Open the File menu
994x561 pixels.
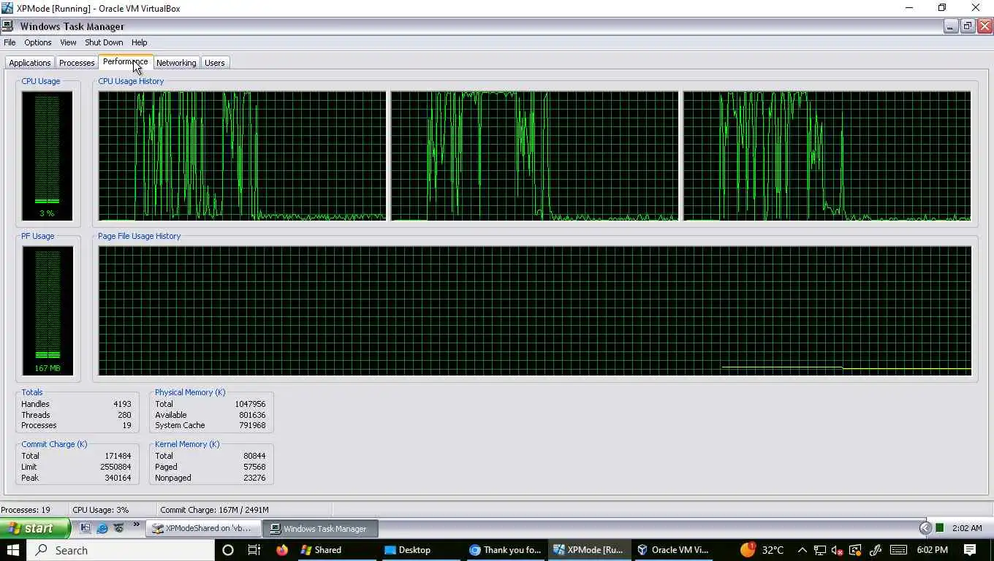(10, 42)
